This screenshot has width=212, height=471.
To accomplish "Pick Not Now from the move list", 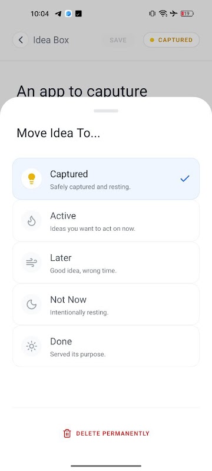I will (106, 304).
